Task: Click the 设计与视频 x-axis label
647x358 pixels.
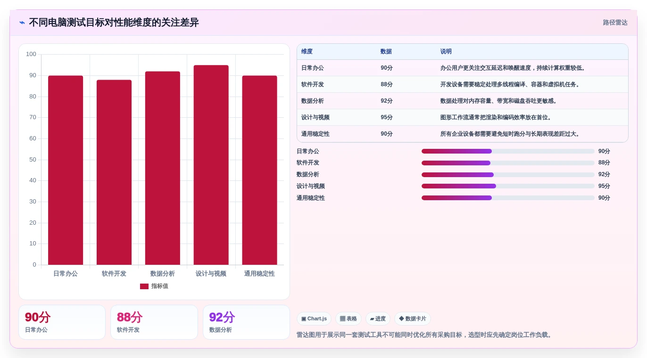Action: pos(211,274)
